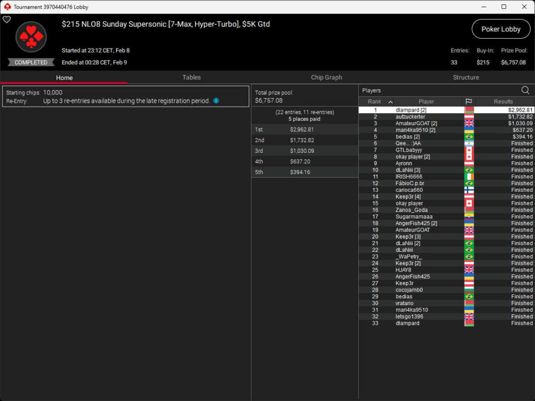Select the Home tab

coord(64,78)
